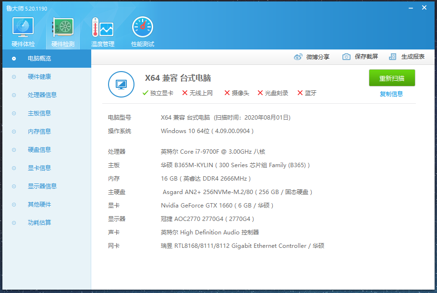This screenshot has height=293, width=437.
Task: Click the 鲁大师 5.20.1190 title text
Action: point(27,8)
